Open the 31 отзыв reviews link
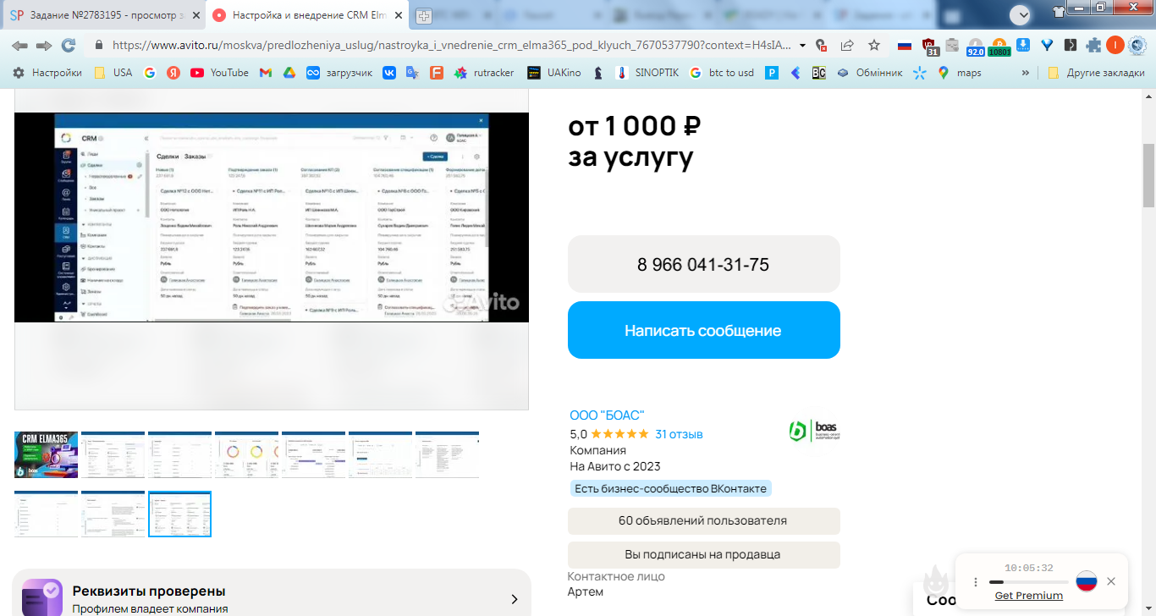This screenshot has height=616, width=1156. point(679,434)
